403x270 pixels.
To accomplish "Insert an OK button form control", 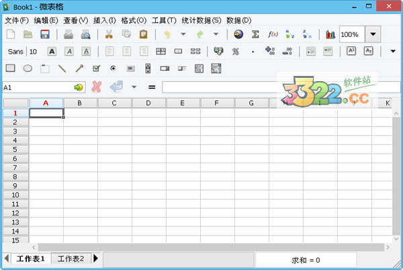I will click(x=130, y=69).
